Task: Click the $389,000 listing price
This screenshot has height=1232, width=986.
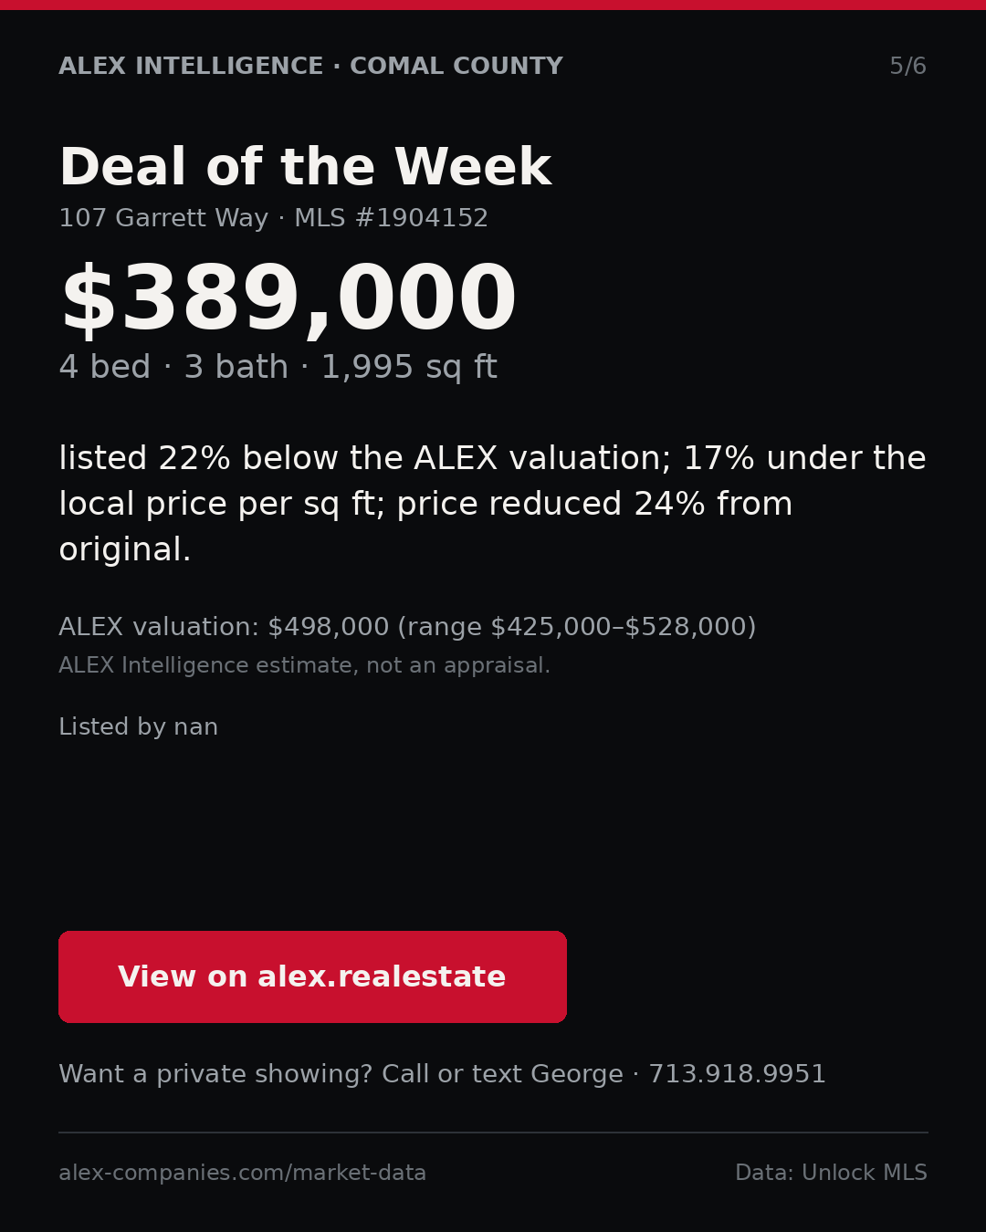Action: pyautogui.click(x=288, y=300)
